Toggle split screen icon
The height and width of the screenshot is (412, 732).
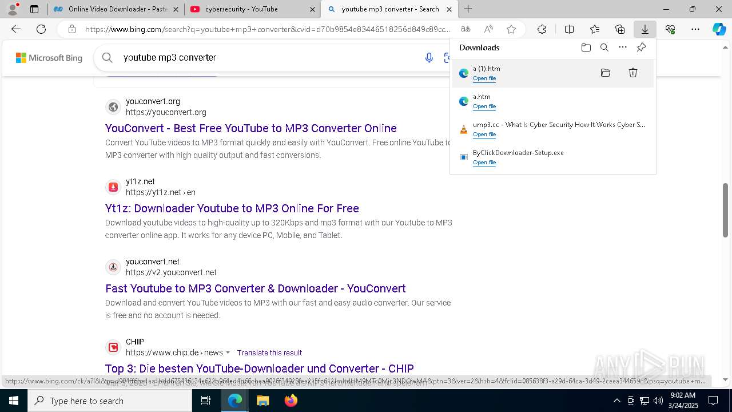569,29
